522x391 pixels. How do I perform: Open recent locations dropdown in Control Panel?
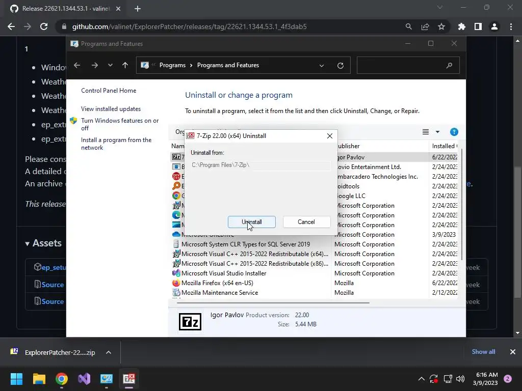[x=110, y=65]
